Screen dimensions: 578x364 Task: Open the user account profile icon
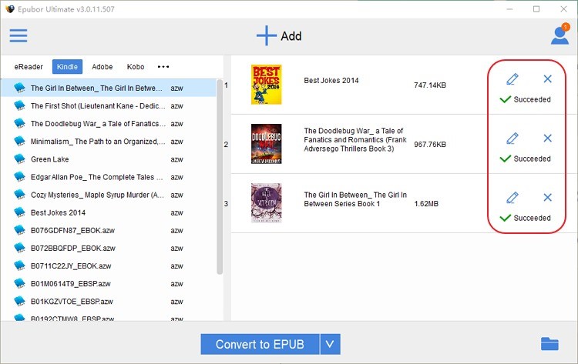click(560, 34)
